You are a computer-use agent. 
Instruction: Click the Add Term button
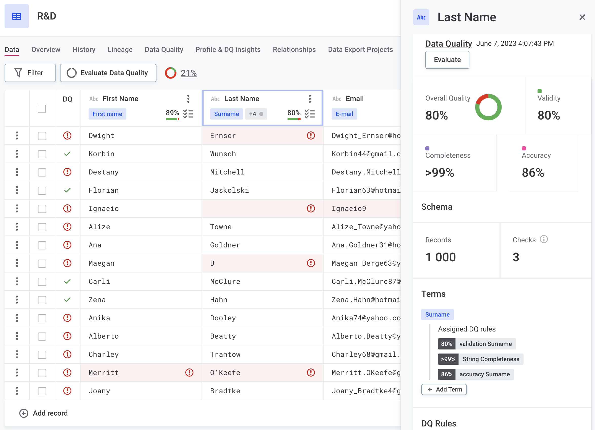pyautogui.click(x=444, y=389)
